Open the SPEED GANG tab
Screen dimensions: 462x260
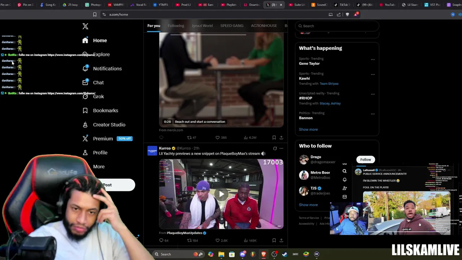[x=232, y=26]
